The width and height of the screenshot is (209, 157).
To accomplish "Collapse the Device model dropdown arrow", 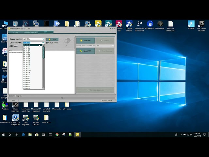I will 43,43.
